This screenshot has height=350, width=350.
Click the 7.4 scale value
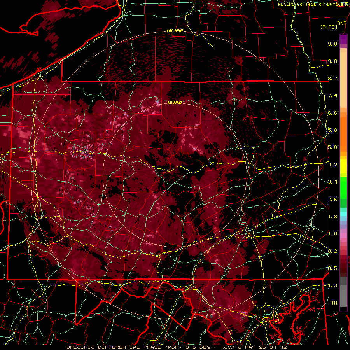coord(332,96)
